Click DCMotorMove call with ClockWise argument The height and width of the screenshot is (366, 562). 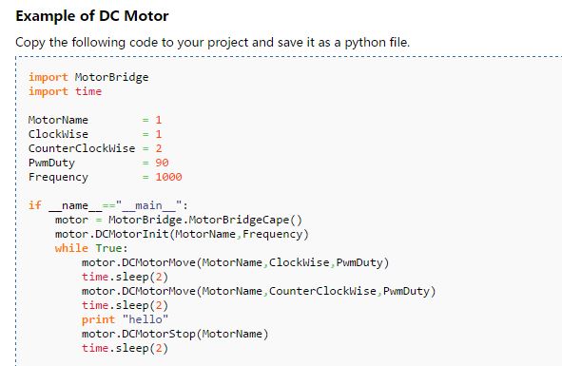236,262
